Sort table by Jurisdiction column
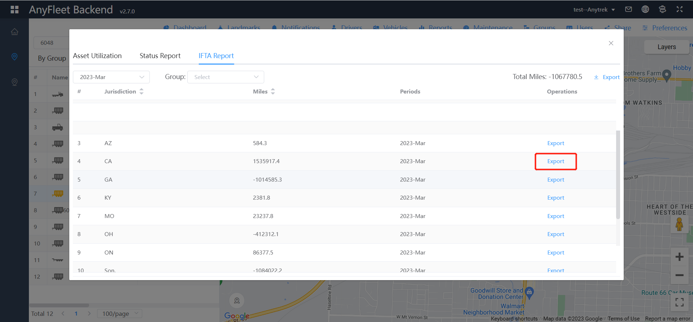The image size is (693, 322). click(x=141, y=92)
